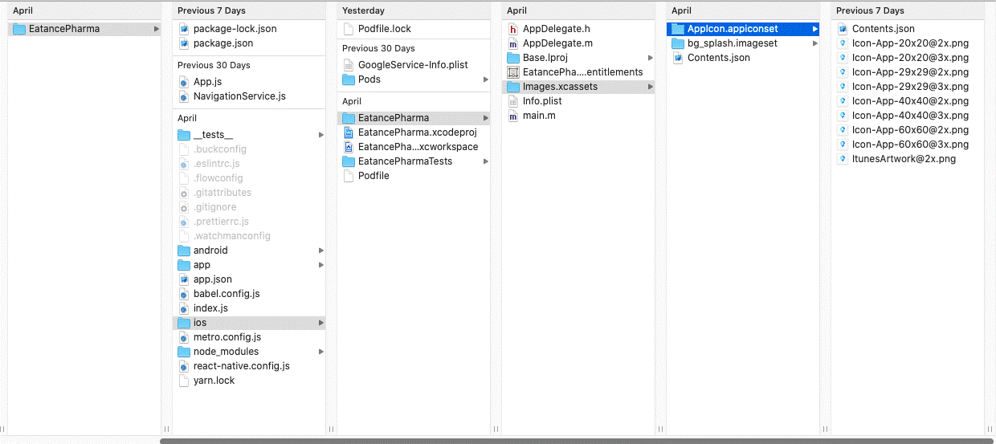996x444 pixels.
Task: Select the main.m file icon
Action: click(513, 116)
